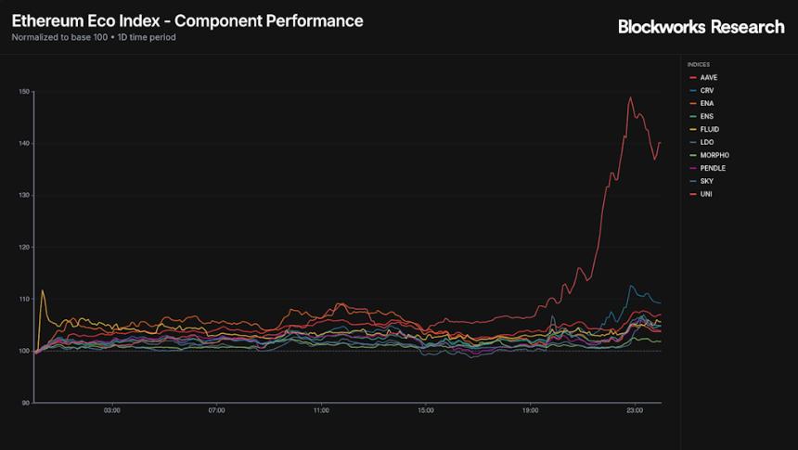Click the 15:00 x-axis time label
798x450 pixels.
(426, 410)
